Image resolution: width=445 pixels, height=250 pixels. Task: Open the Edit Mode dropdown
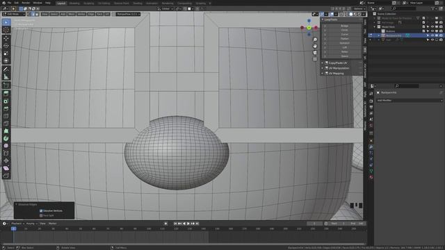(x=14, y=14)
